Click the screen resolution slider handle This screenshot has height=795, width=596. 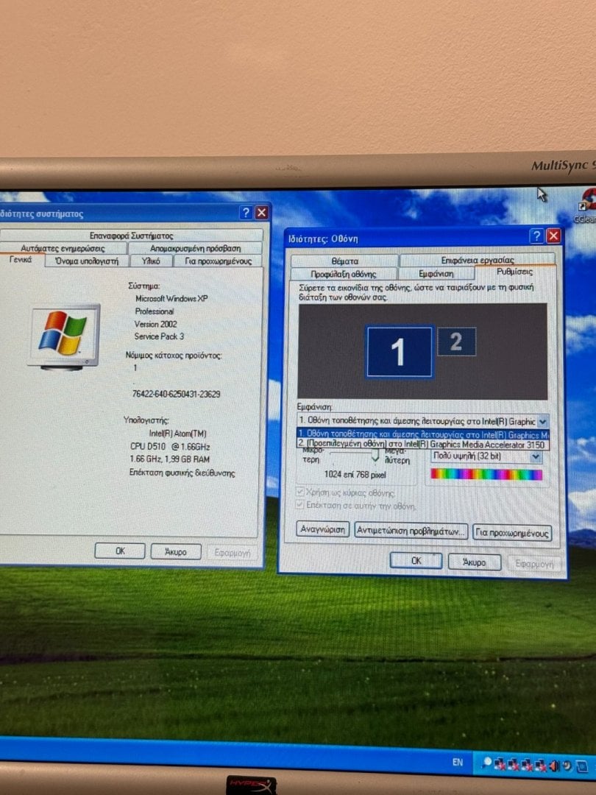point(375,456)
